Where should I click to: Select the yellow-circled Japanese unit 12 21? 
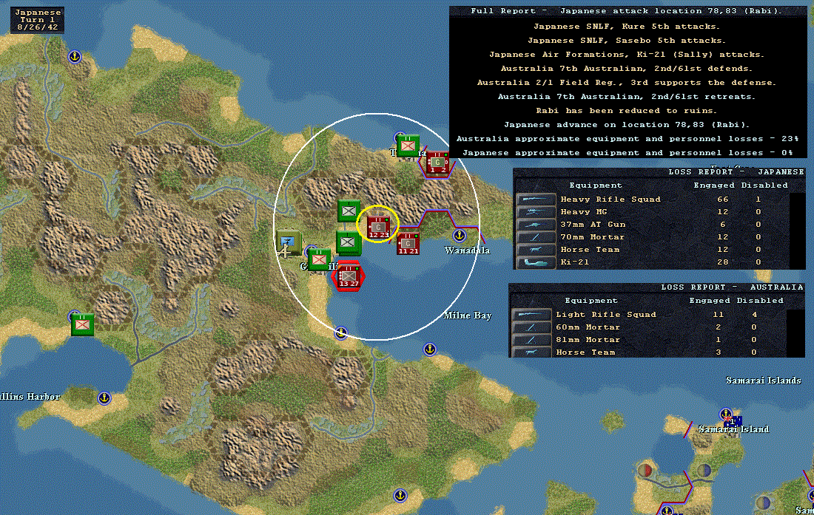378,227
